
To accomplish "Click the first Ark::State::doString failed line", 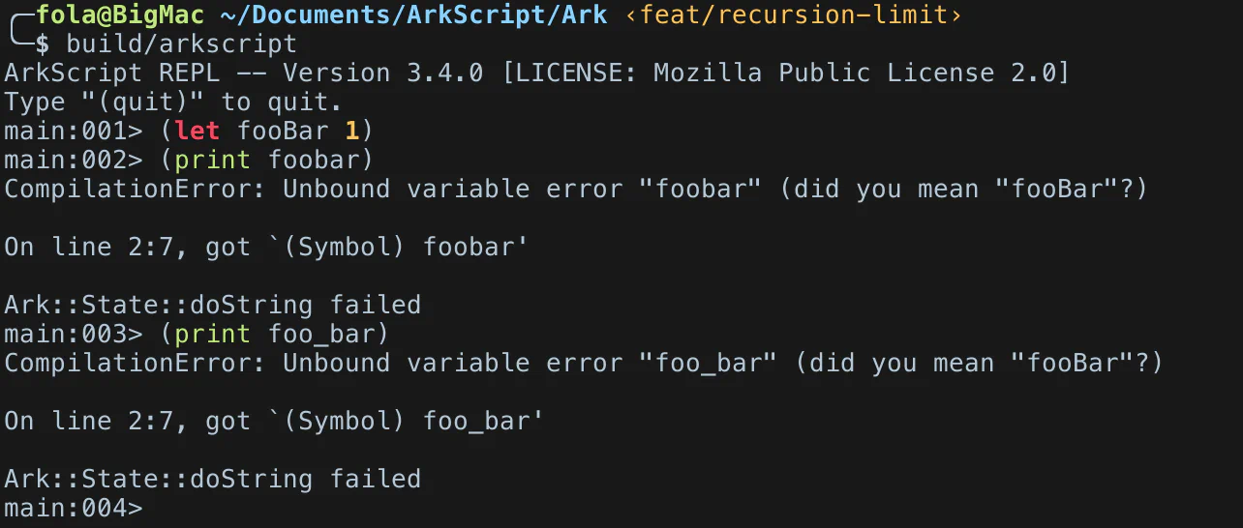I will [x=213, y=306].
